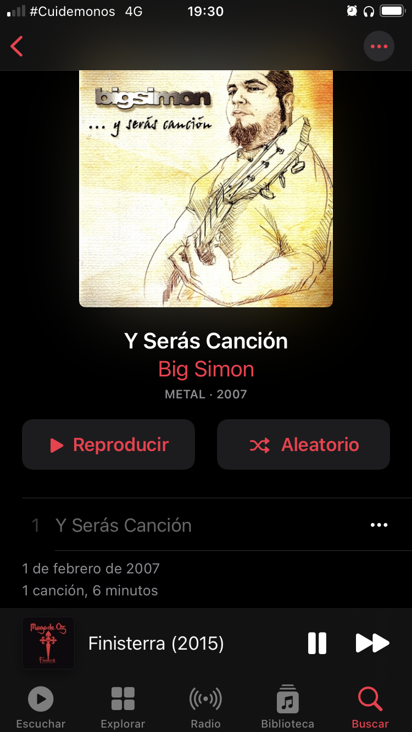Viewport: 412px width, 732px height.
Task: Tap the battery indicator icon
Action: (x=392, y=11)
